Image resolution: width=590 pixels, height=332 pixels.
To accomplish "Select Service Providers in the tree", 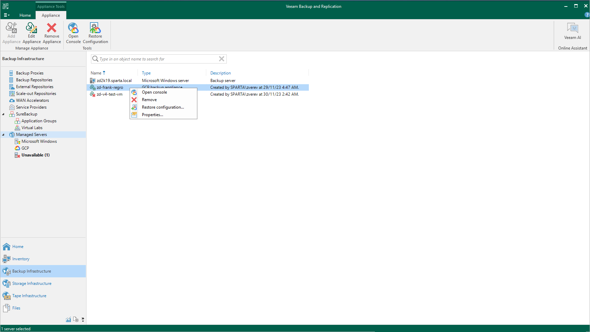I will 31,107.
